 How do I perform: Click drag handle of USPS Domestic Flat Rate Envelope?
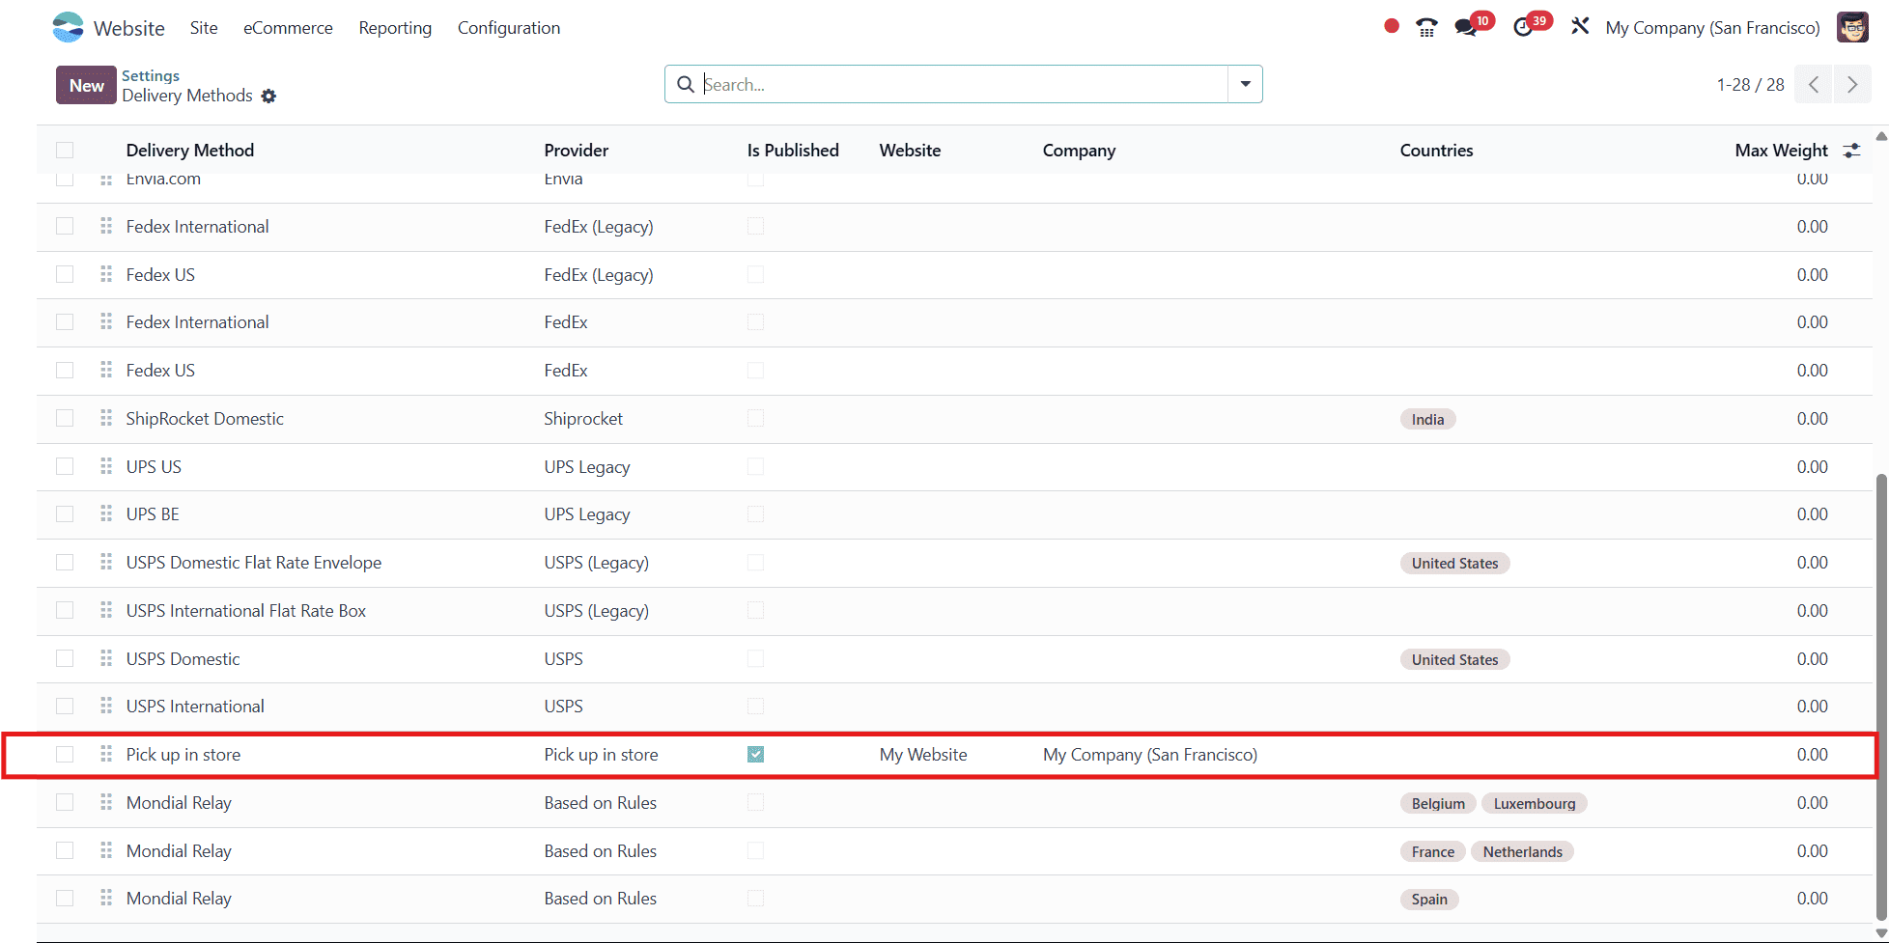[x=106, y=562]
